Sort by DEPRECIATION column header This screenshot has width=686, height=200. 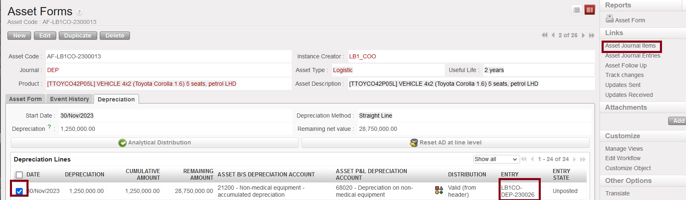tap(84, 174)
